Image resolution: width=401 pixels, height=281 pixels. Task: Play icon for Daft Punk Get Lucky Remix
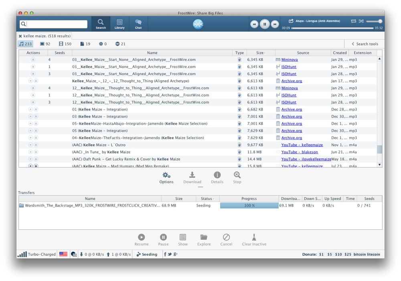pyautogui.click(x=30, y=159)
